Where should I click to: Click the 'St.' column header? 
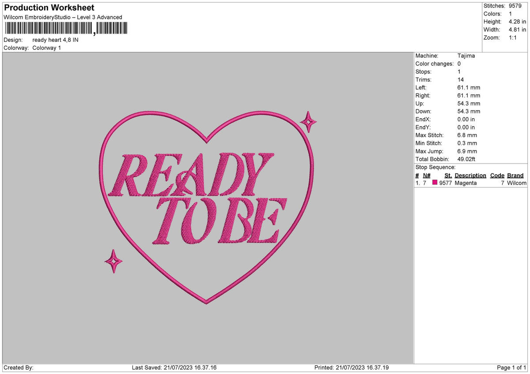pyautogui.click(x=448, y=175)
